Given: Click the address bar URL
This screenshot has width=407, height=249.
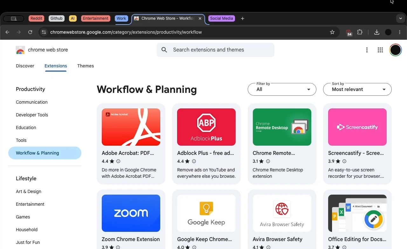Looking at the screenshot, I should (126, 32).
